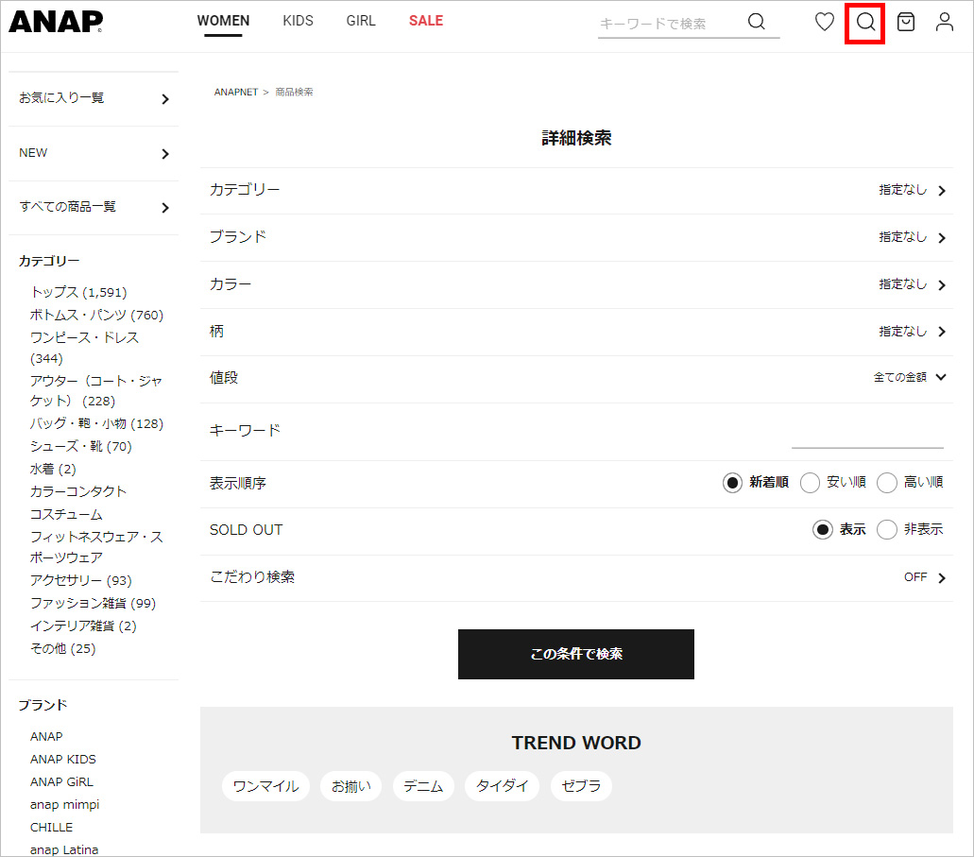Viewport: 974px width, 857px height.
Task: Click arrow next to お気に入り一覧
Action: pyautogui.click(x=165, y=99)
